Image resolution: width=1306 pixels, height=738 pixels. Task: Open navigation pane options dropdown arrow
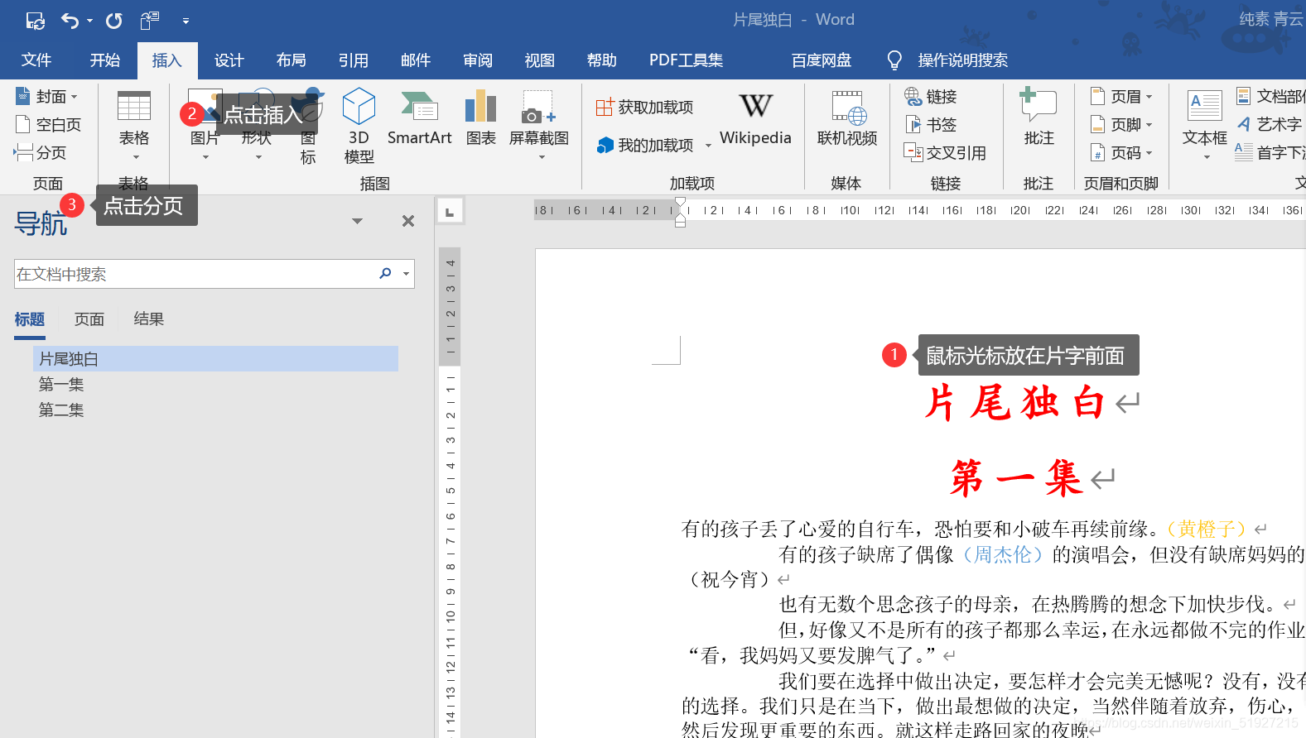357,221
